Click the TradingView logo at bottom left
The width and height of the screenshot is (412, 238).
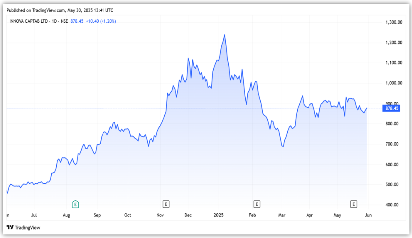point(23,227)
